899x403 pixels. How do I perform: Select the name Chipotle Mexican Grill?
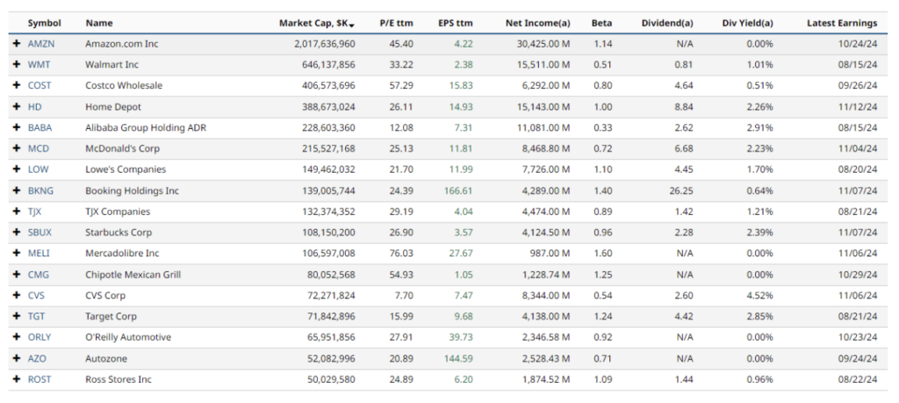point(133,275)
